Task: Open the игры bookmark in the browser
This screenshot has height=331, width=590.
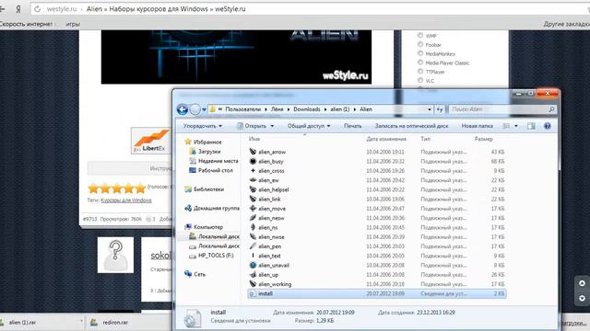Action: (x=73, y=24)
